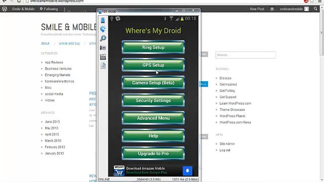
Task: Open hardware/electronics category
Action: pyautogui.click(x=59, y=81)
